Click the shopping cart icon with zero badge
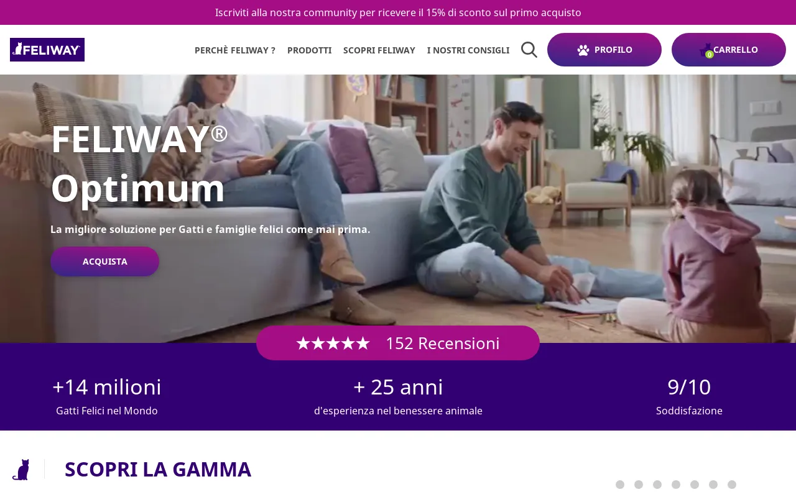 [x=706, y=50]
